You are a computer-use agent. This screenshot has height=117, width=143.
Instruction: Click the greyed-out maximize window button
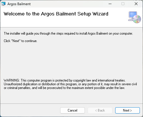(123, 4)
